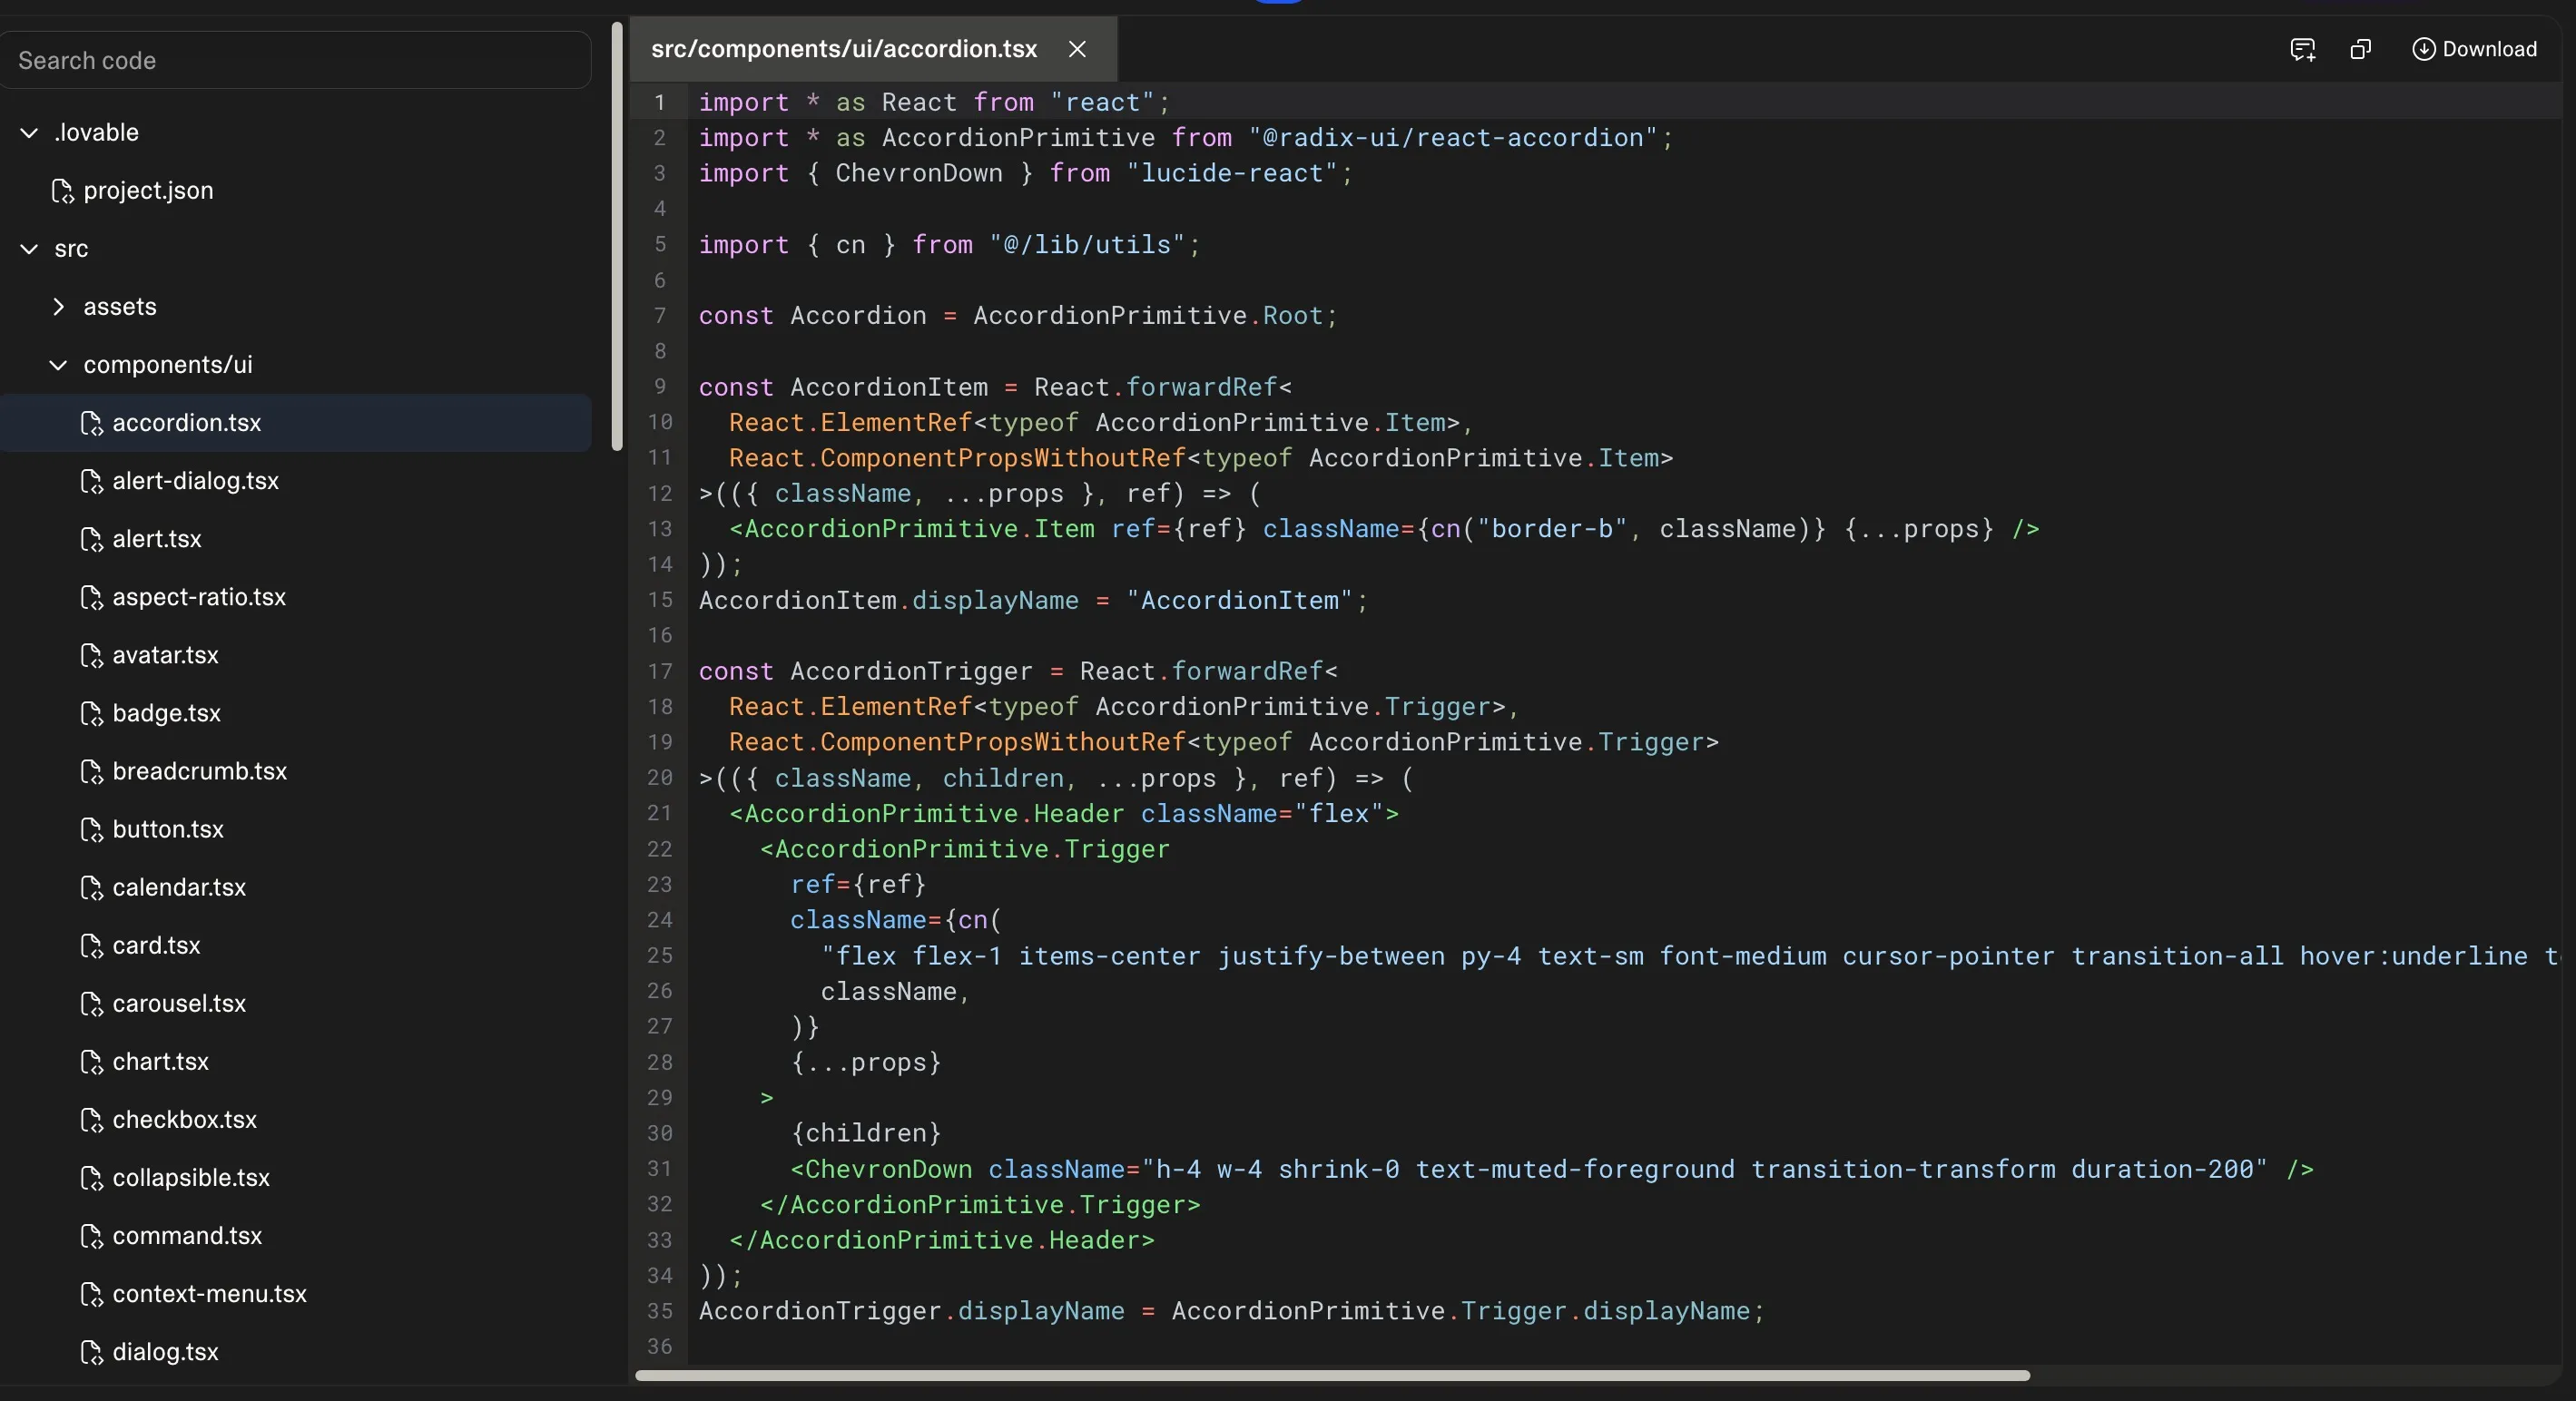The image size is (2576, 1401).
Task: Click file icon beside button.tsx
Action: point(91,829)
